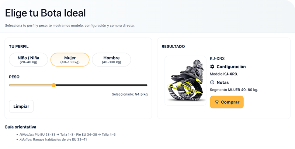Click the Comprar button label

click(x=230, y=102)
